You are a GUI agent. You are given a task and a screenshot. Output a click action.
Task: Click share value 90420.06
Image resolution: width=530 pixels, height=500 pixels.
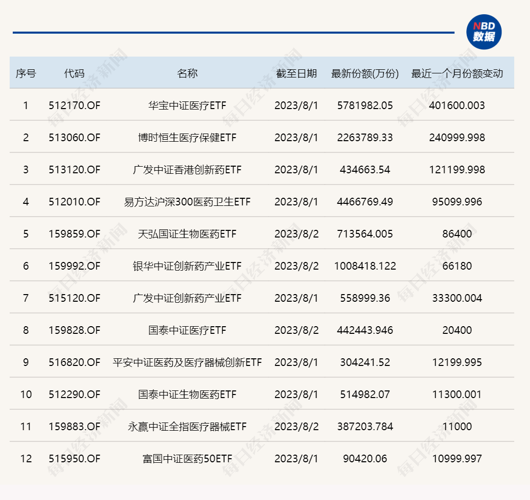pyautogui.click(x=365, y=459)
